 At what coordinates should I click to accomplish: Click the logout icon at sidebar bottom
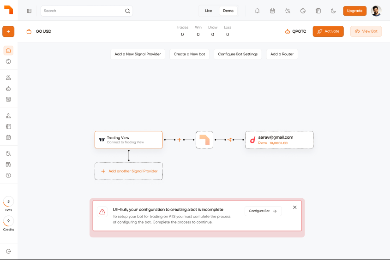[8, 251]
